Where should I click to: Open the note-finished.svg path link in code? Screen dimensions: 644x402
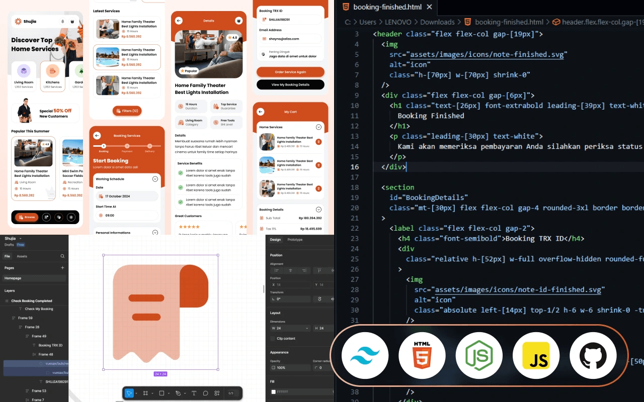(487, 54)
